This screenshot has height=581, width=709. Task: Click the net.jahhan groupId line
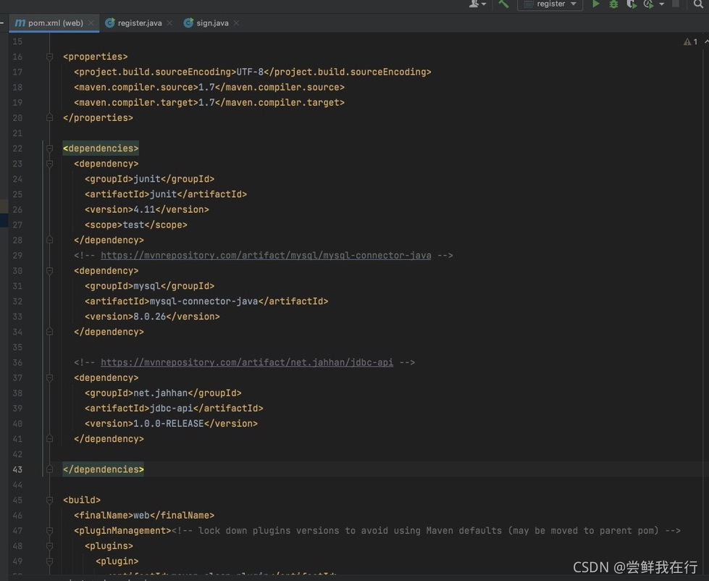click(x=163, y=393)
